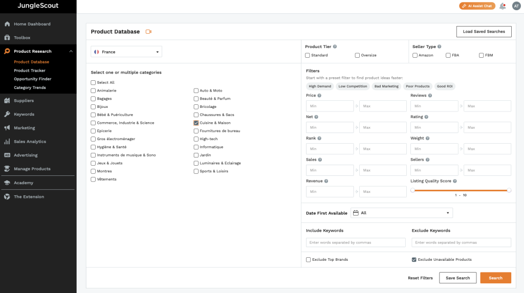The height and width of the screenshot is (293, 524).
Task: Click the Listing Quality Score minimum handle
Action: pyautogui.click(x=413, y=190)
